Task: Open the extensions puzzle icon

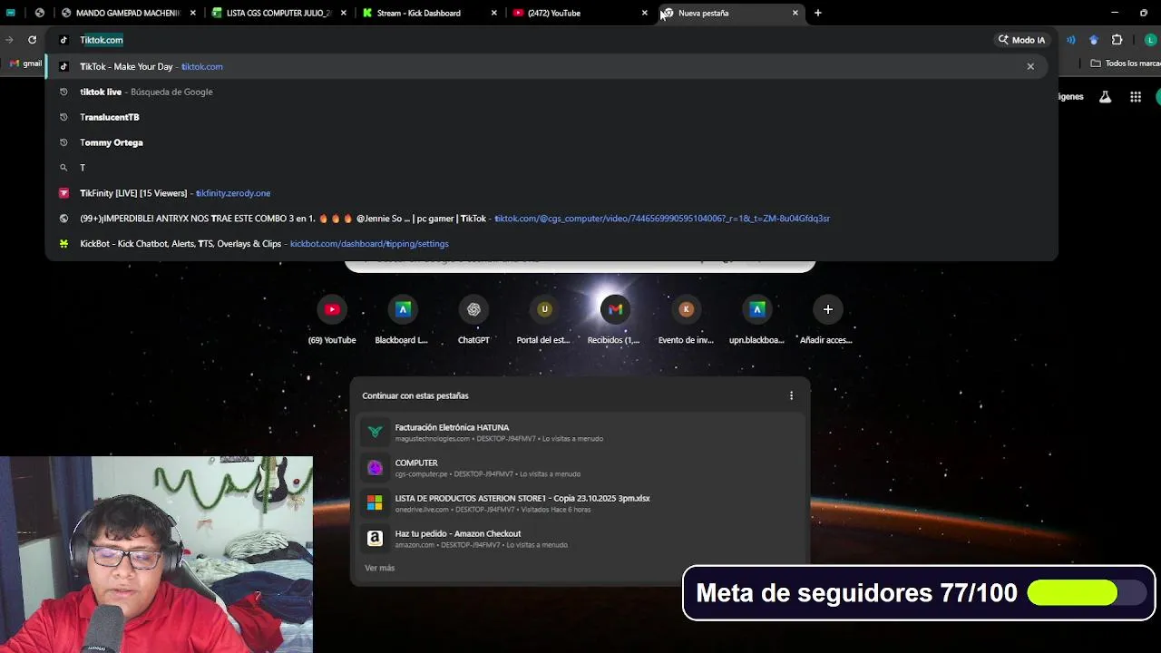Action: click(1117, 40)
